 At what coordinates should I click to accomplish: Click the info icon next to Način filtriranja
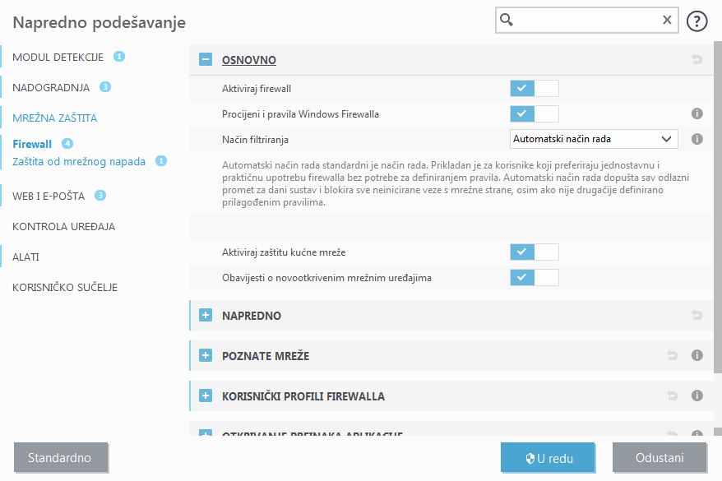(x=697, y=139)
